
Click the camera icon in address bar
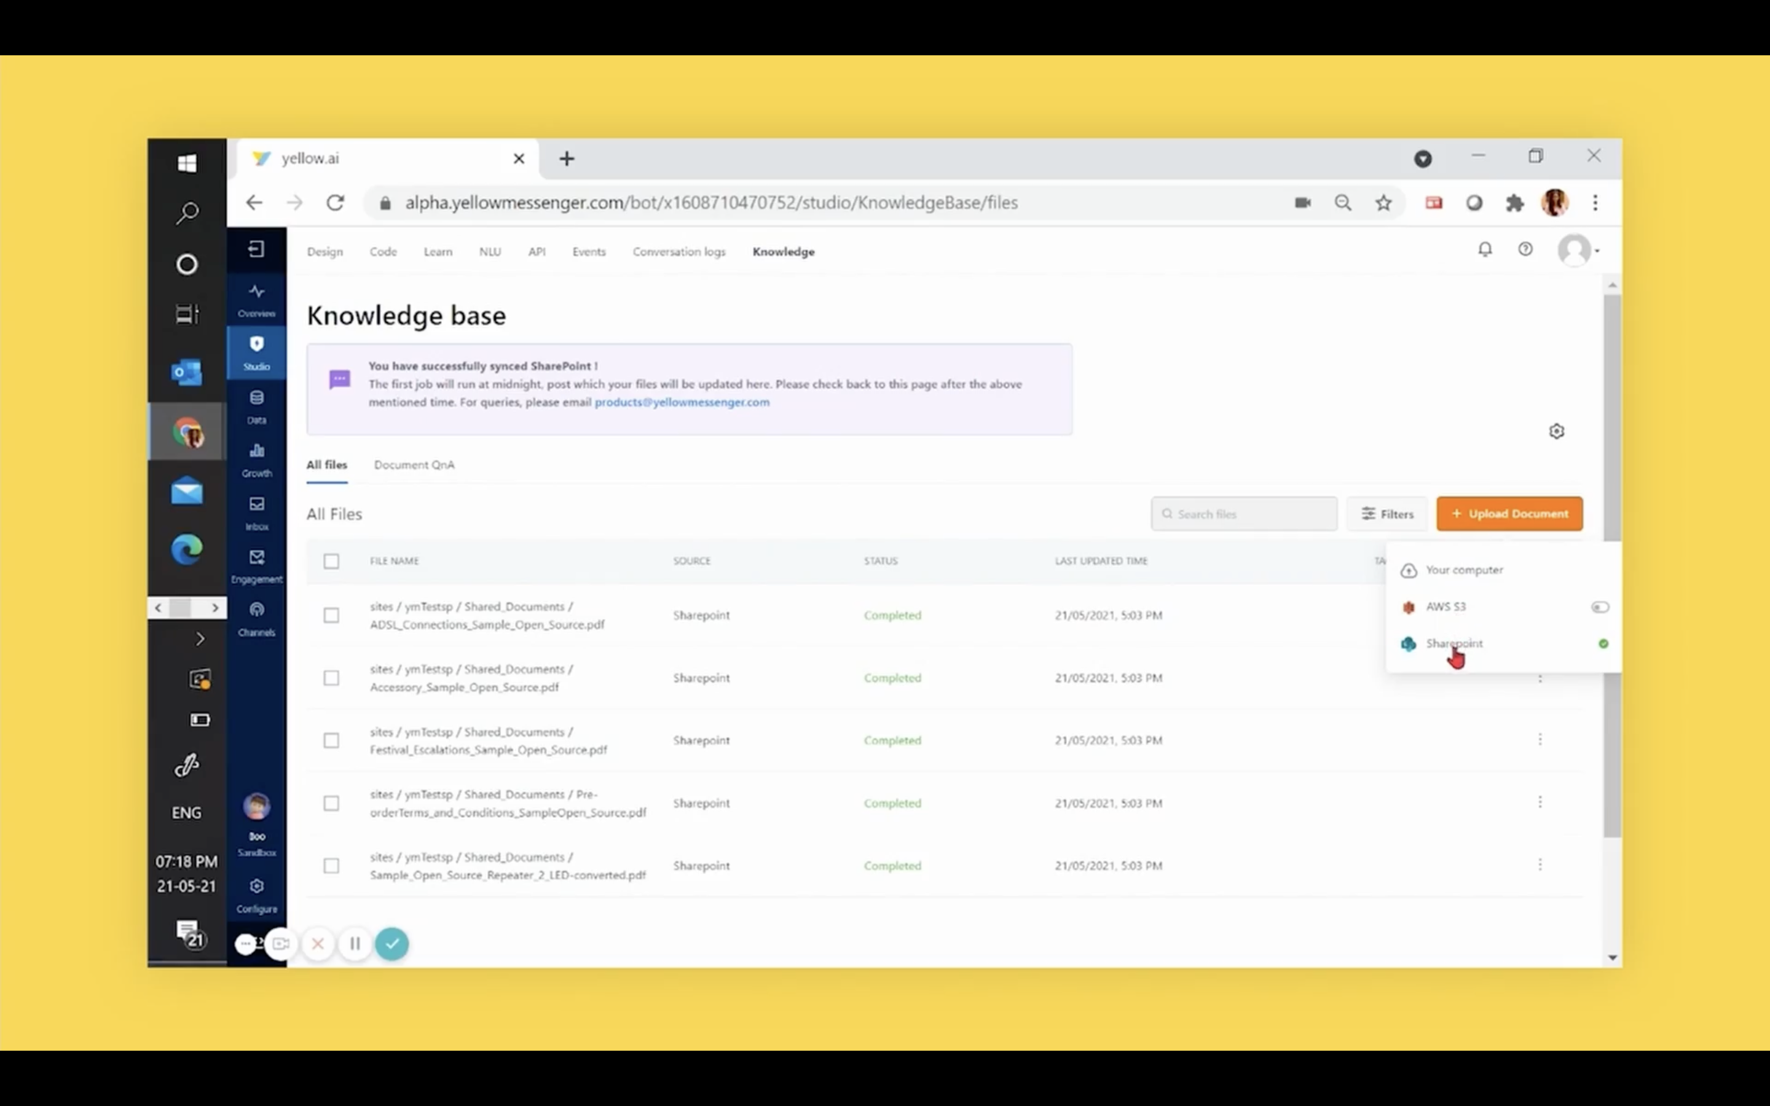[x=1303, y=203]
